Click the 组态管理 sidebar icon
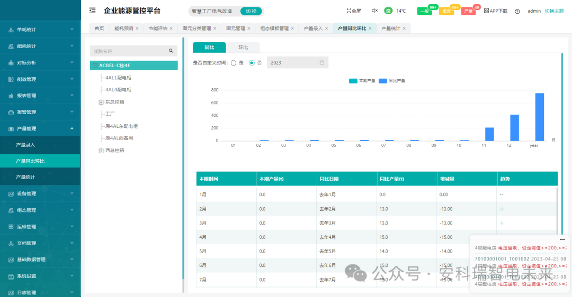 pyautogui.click(x=11, y=210)
